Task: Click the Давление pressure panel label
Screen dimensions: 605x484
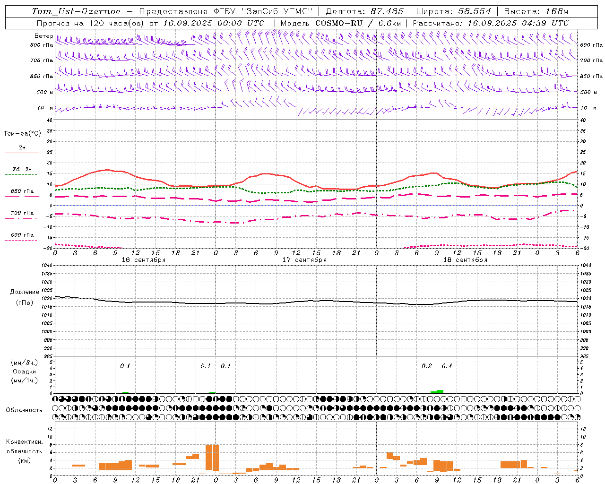Action: pos(25,292)
